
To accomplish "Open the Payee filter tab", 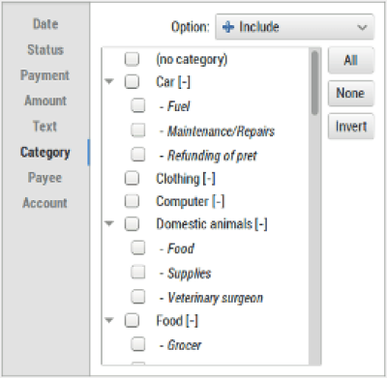I will tap(45, 178).
